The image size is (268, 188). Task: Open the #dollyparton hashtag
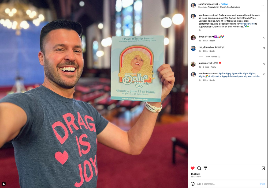click(215, 76)
